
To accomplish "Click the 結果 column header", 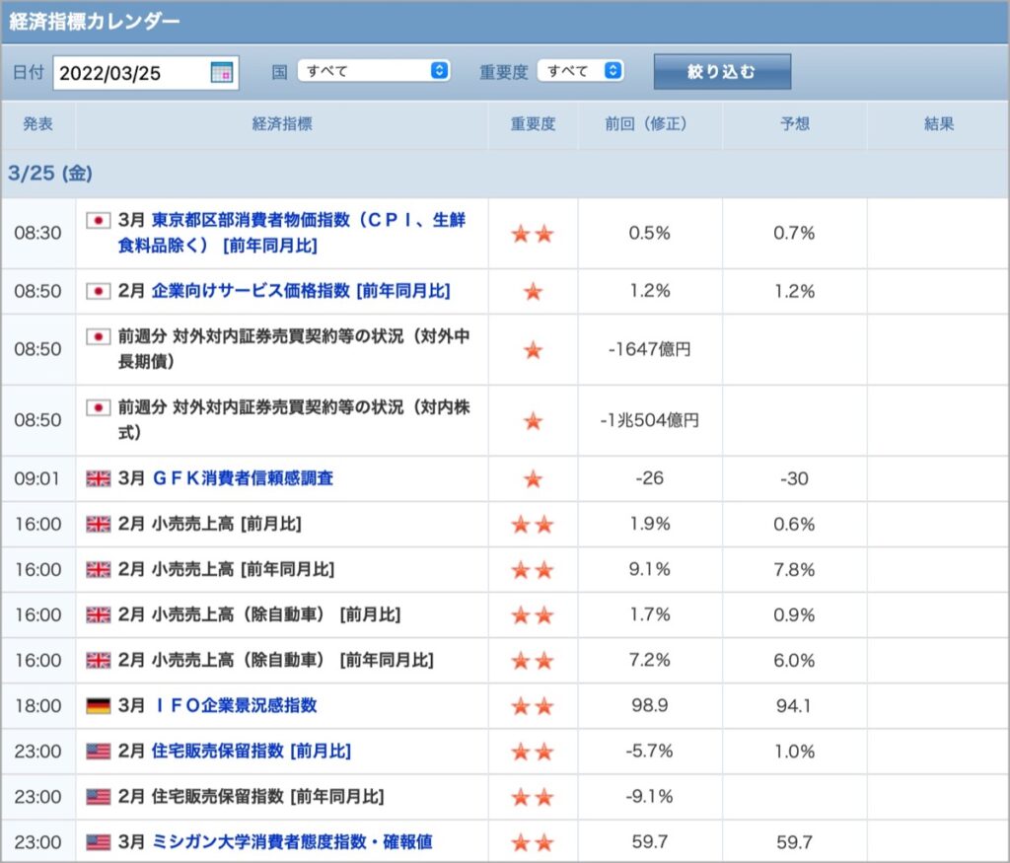I will pyautogui.click(x=939, y=123).
